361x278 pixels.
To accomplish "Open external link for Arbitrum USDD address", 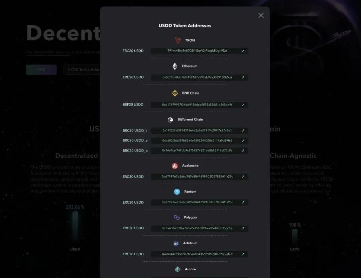I will (243, 254).
